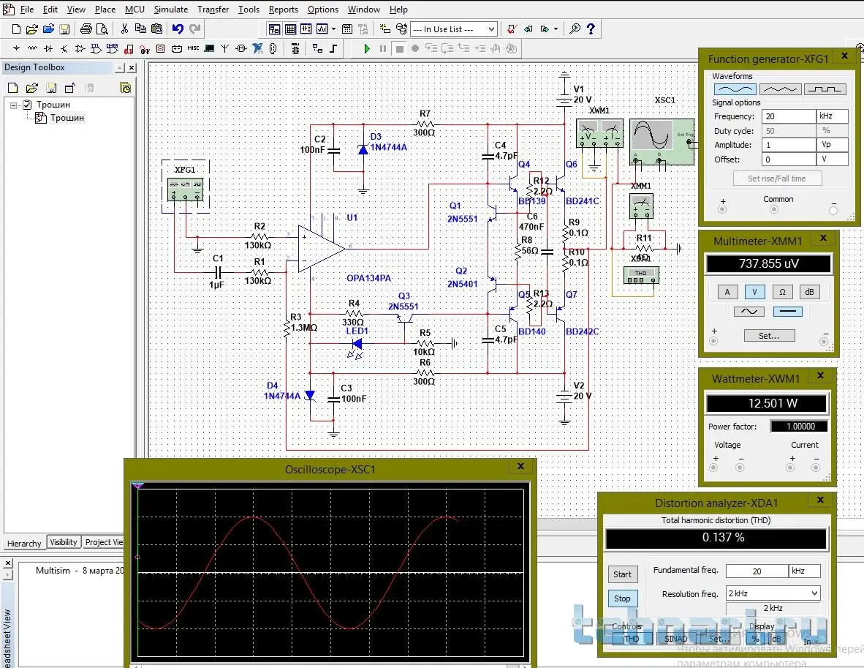Select the sine waveform in function generator

pyautogui.click(x=735, y=89)
